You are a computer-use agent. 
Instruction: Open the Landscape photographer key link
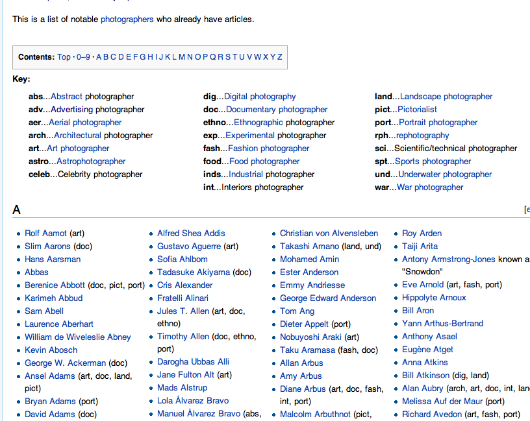[446, 96]
